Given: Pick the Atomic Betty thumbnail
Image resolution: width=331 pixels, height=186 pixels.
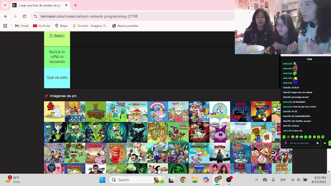Looking at the screenshot, I should (199, 112).
